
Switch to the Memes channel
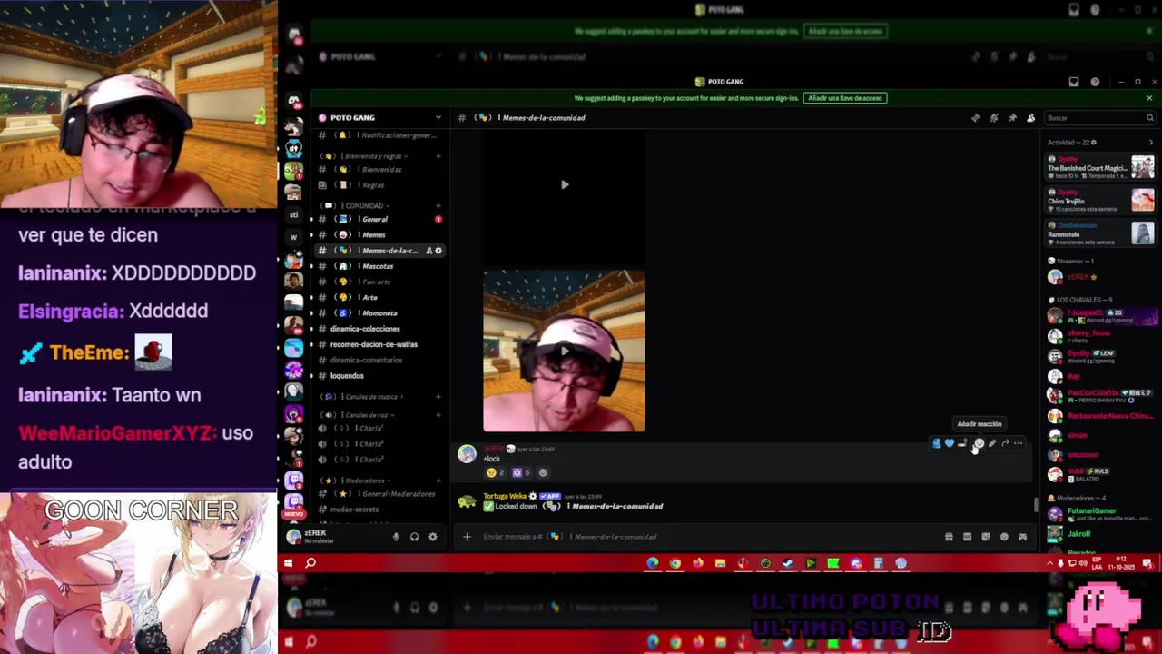379,235
